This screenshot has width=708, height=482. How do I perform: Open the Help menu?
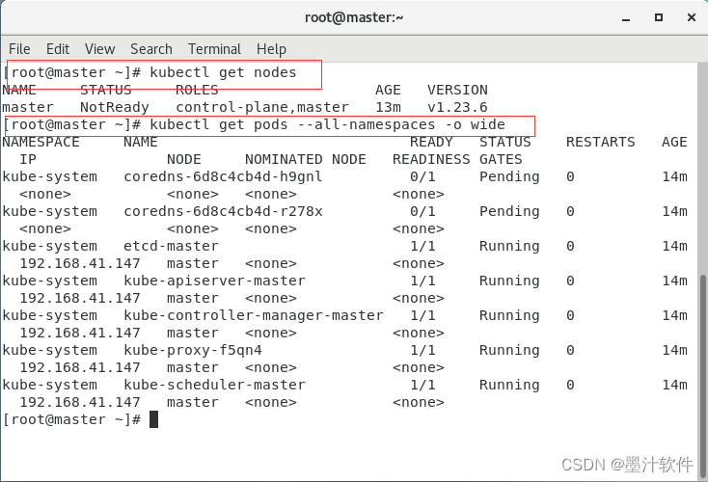click(271, 49)
